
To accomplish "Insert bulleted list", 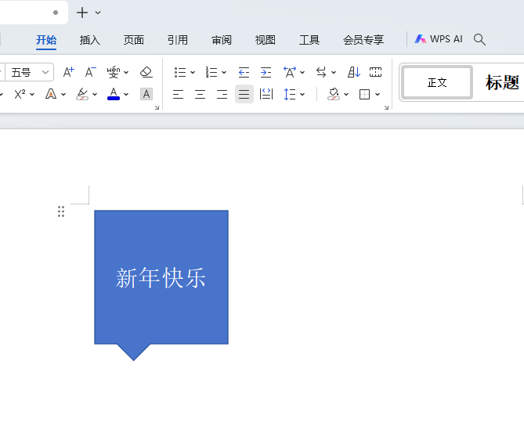I will pos(180,72).
